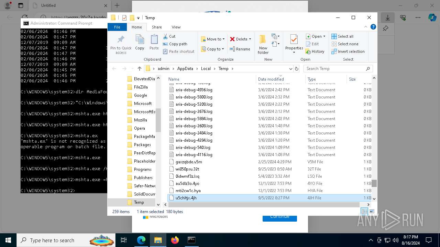440x247 pixels.
Task: Select file mti2cw1c.hya
Action: (188, 191)
